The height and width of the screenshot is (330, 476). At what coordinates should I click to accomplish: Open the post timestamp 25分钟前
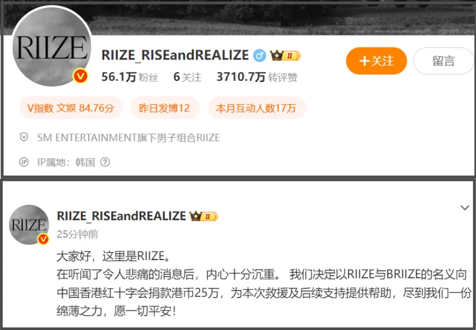[77, 234]
